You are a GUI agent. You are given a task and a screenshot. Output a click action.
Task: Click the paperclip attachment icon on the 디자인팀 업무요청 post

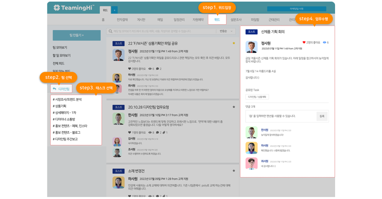[164, 133]
